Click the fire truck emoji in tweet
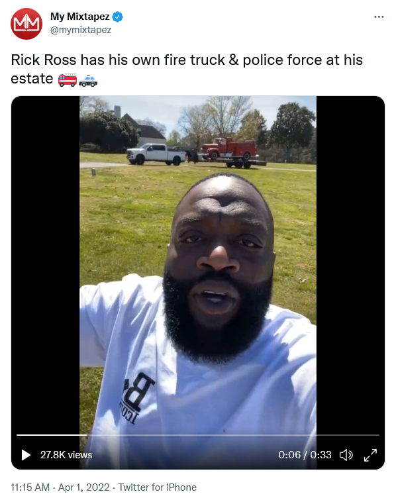The image size is (396, 502). coord(68,79)
